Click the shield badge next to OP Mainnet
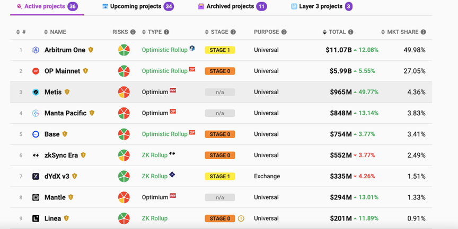 (85, 71)
